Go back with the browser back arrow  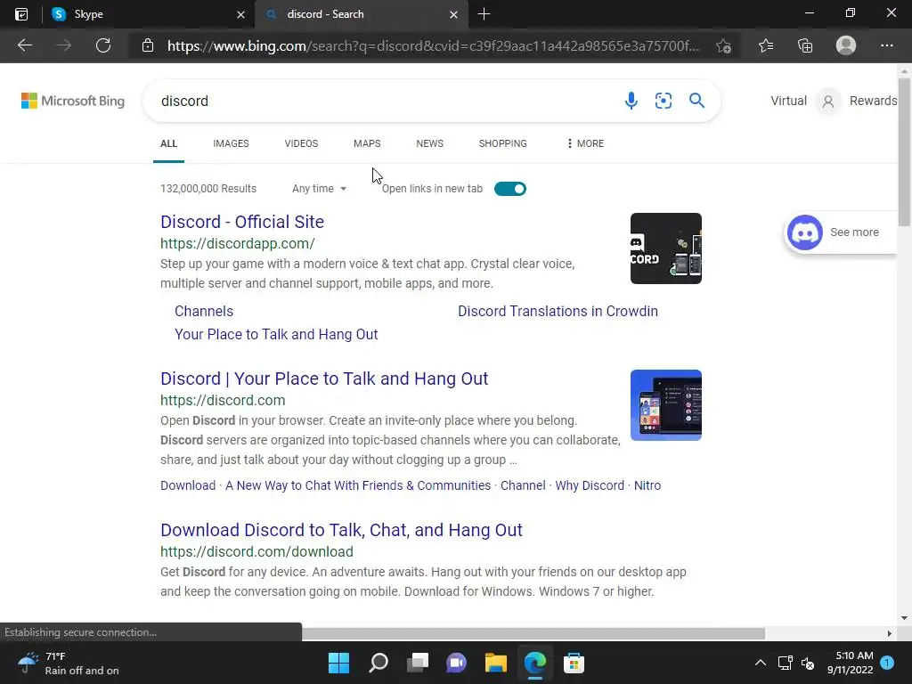point(24,45)
